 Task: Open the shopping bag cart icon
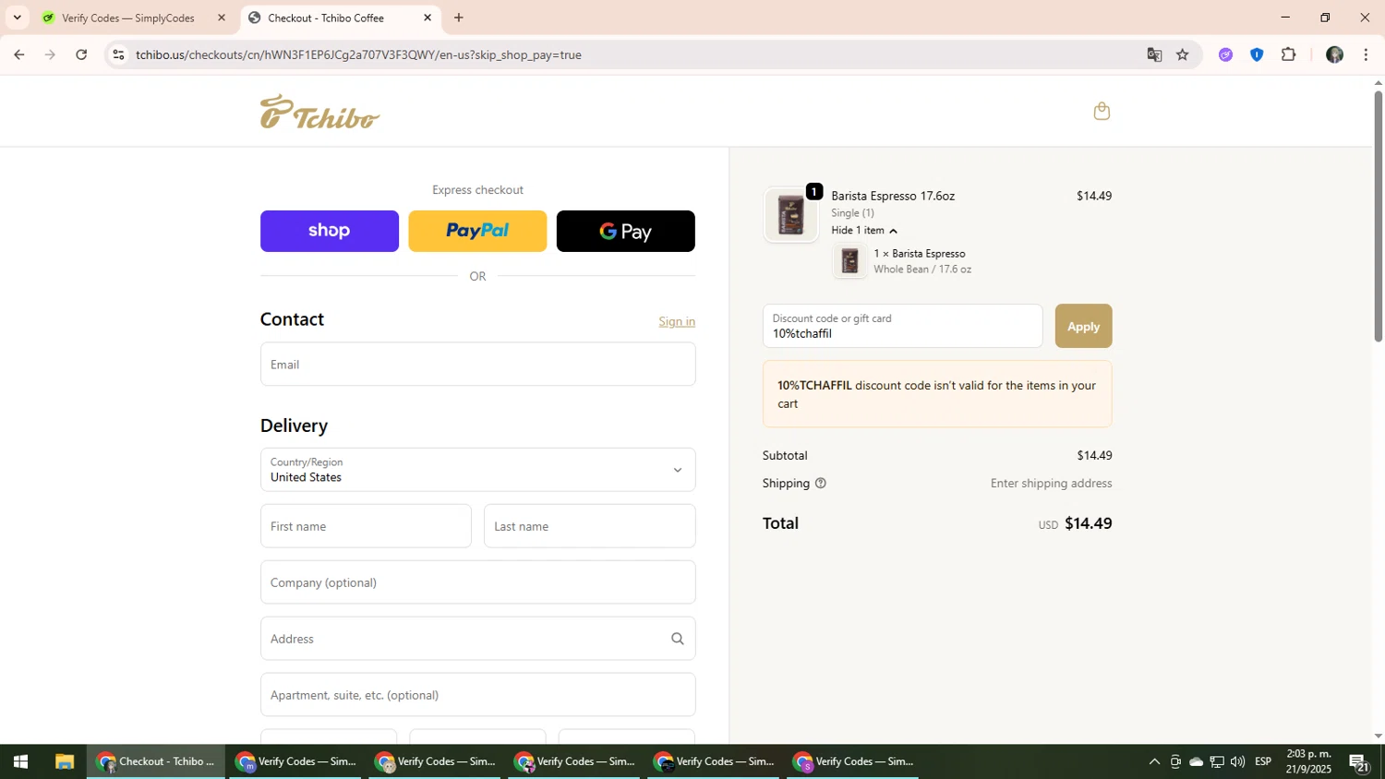click(x=1102, y=111)
